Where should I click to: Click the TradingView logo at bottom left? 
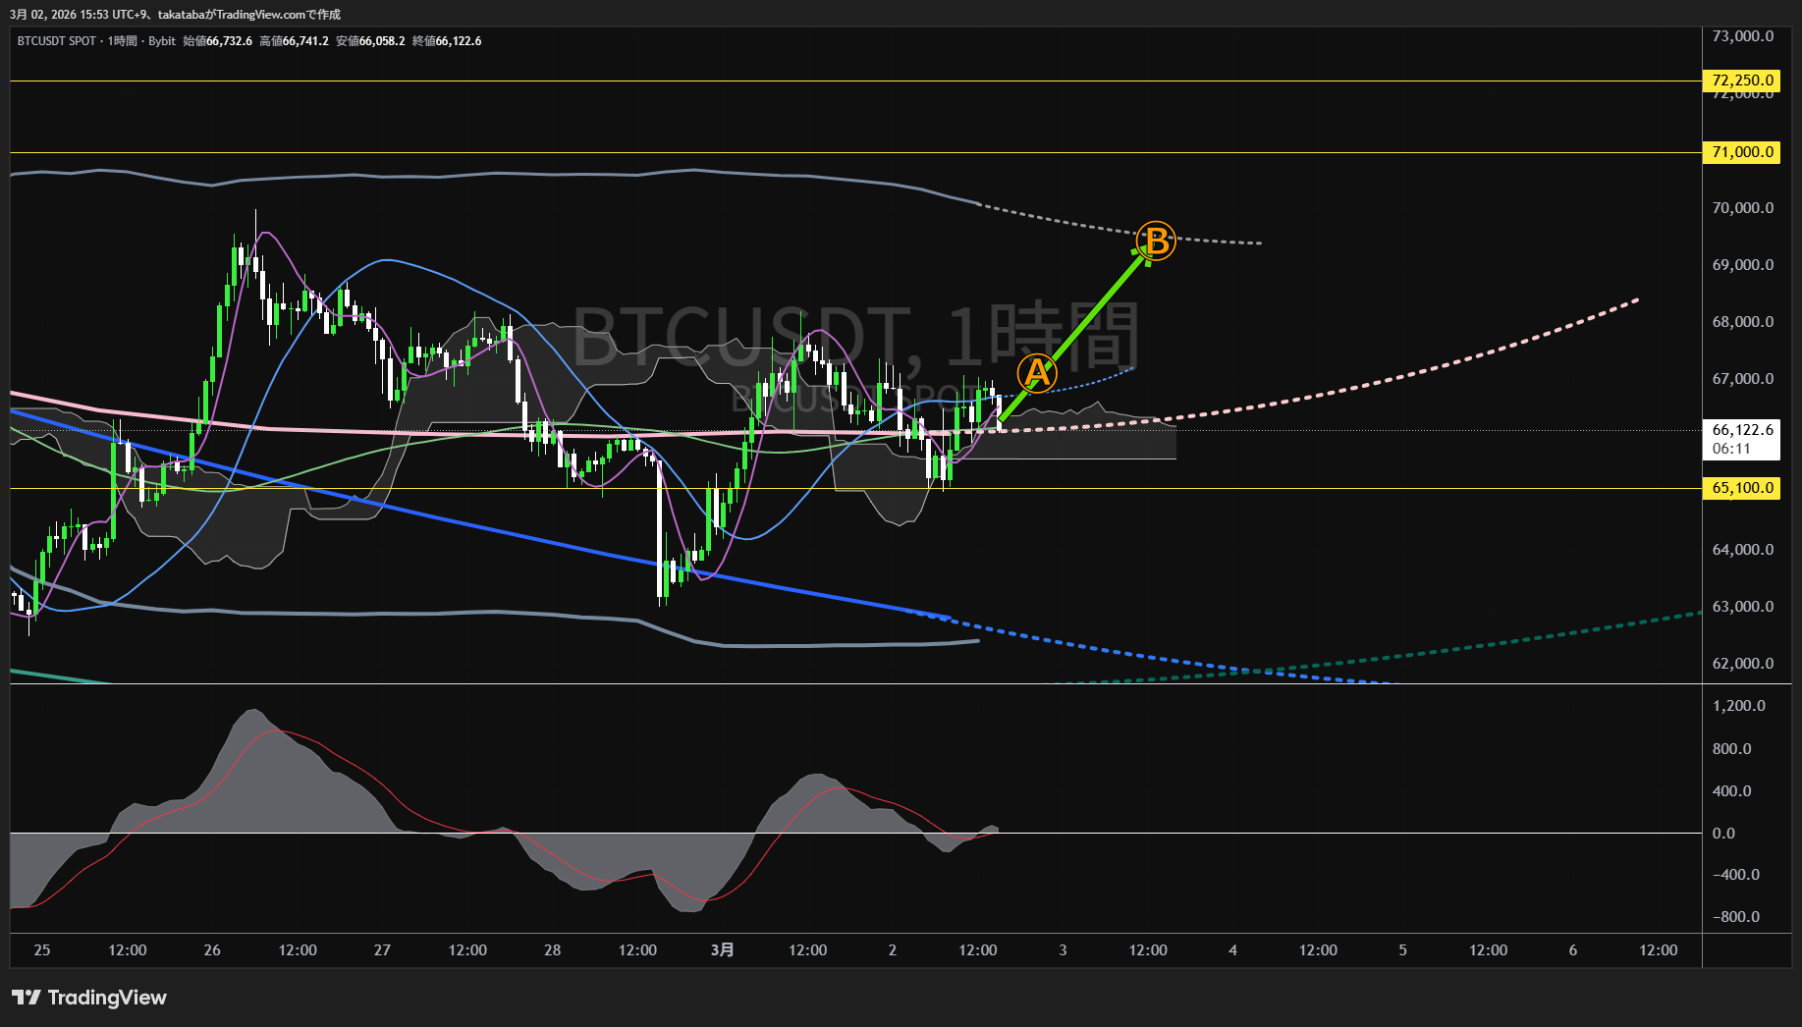(89, 998)
